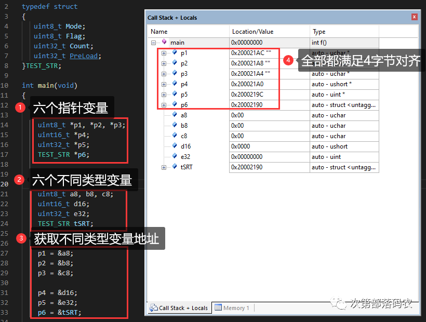Click line number 20 in editor gutter
The height and width of the screenshot is (322, 426).
tap(4, 184)
